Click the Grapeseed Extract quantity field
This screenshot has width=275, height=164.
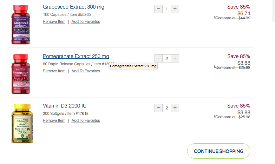point(167,9)
